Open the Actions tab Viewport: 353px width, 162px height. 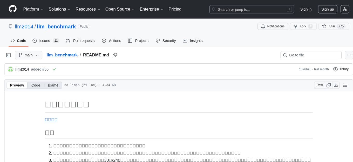click(x=112, y=41)
